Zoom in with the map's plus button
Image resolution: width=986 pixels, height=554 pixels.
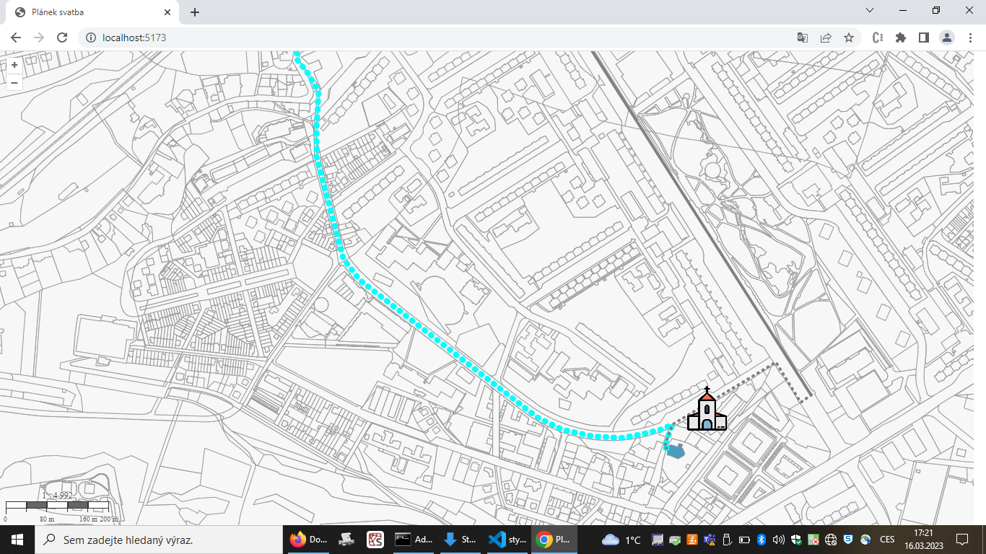click(14, 65)
